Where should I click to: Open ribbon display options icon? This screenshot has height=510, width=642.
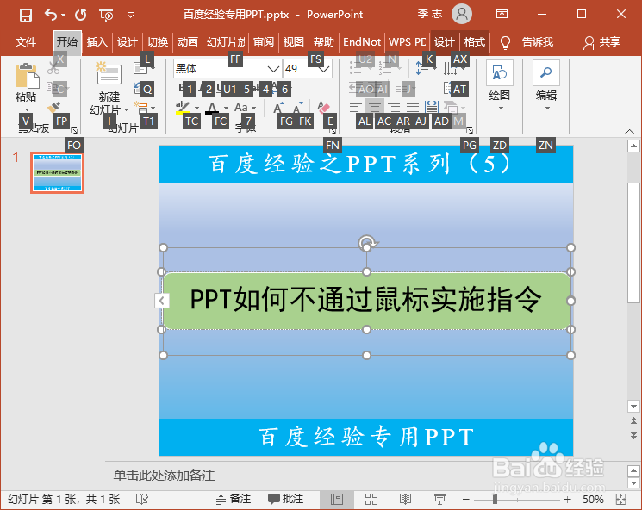point(502,15)
